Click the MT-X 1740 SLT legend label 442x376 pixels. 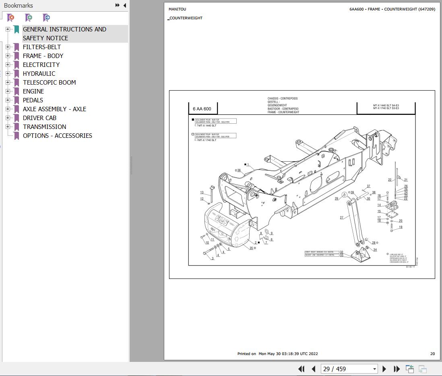tap(207, 140)
